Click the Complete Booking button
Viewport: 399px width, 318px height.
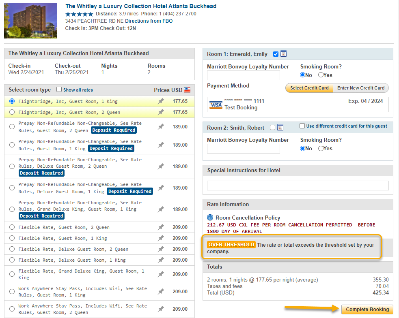pos(367,309)
